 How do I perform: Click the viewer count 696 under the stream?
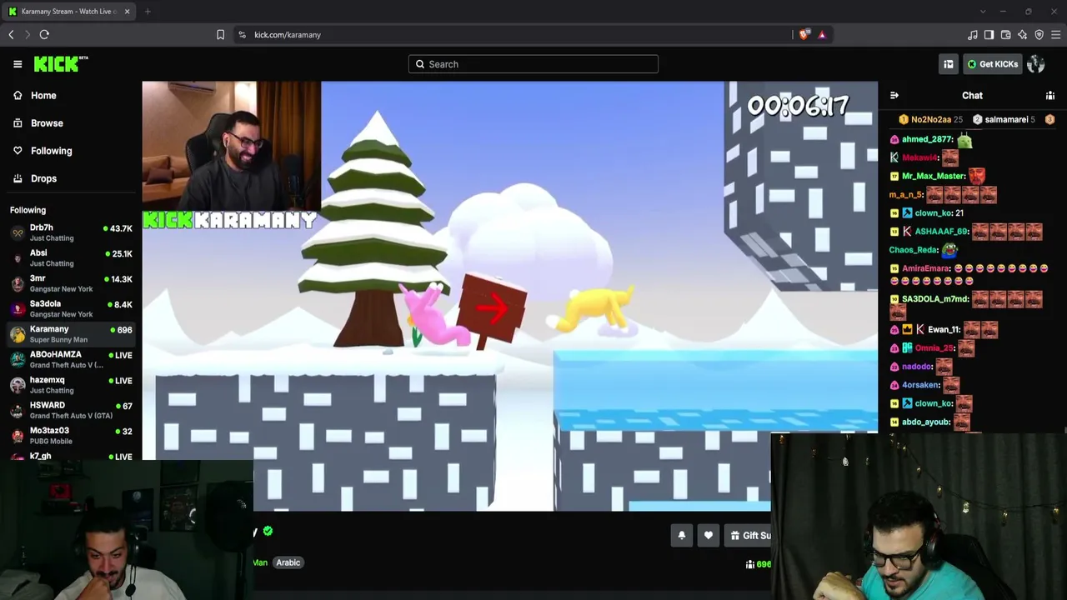click(x=759, y=564)
